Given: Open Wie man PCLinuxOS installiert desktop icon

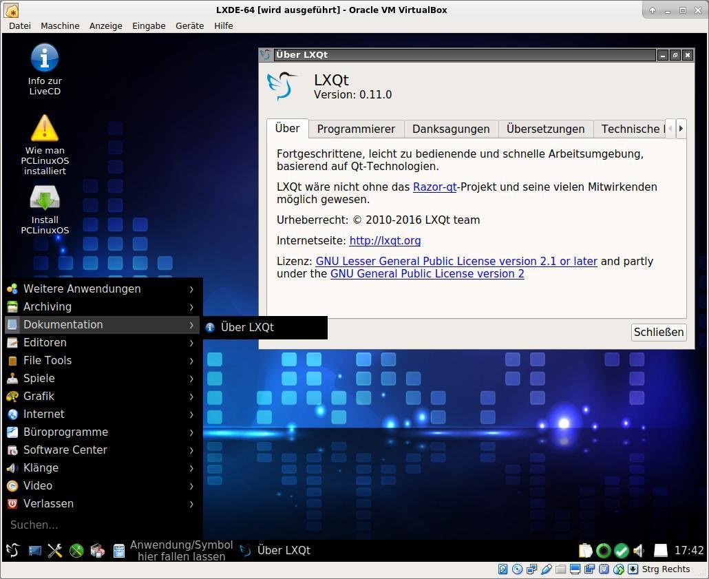Looking at the screenshot, I should point(44,145).
